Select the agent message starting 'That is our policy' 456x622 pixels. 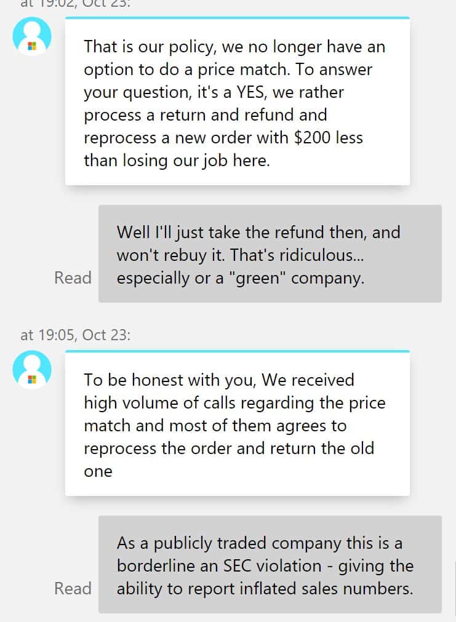[x=238, y=101]
